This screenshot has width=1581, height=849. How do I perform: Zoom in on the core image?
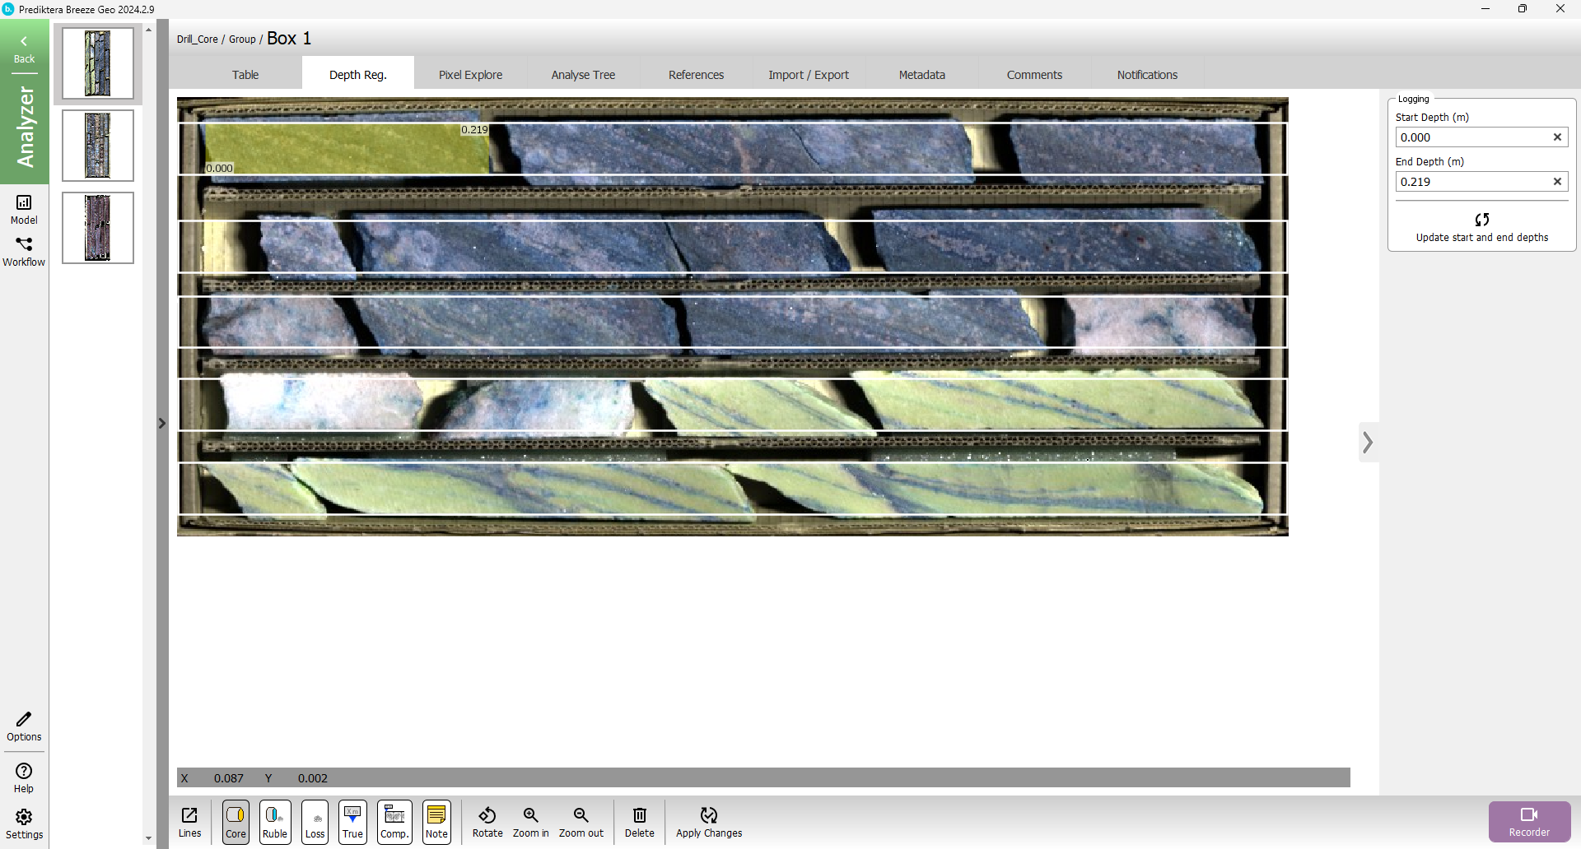(531, 821)
